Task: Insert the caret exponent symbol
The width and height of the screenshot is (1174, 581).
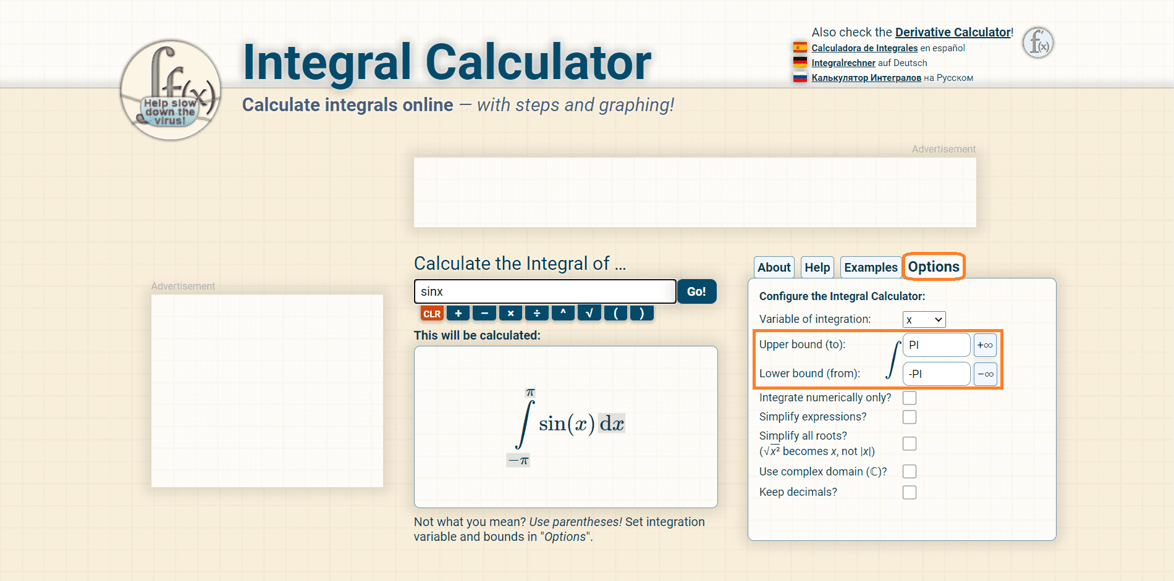Action: coord(563,314)
